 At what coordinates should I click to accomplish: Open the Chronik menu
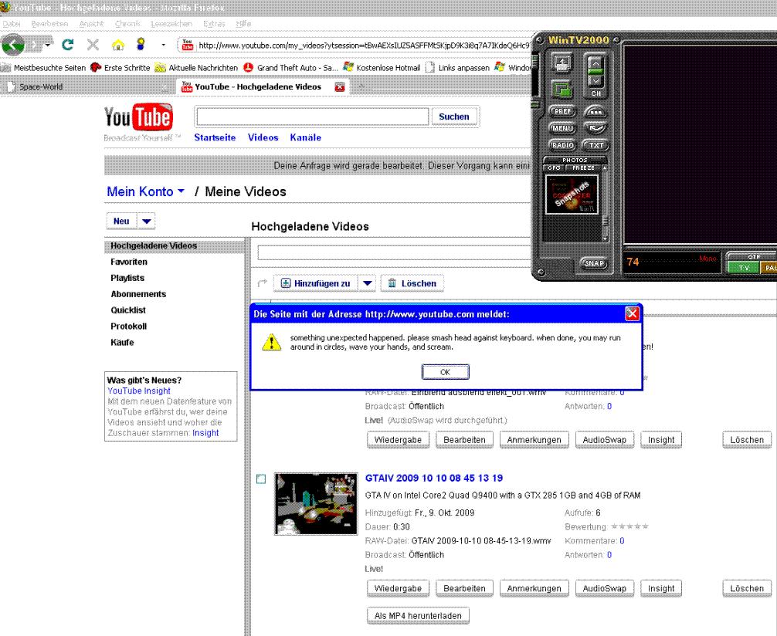pos(127,24)
